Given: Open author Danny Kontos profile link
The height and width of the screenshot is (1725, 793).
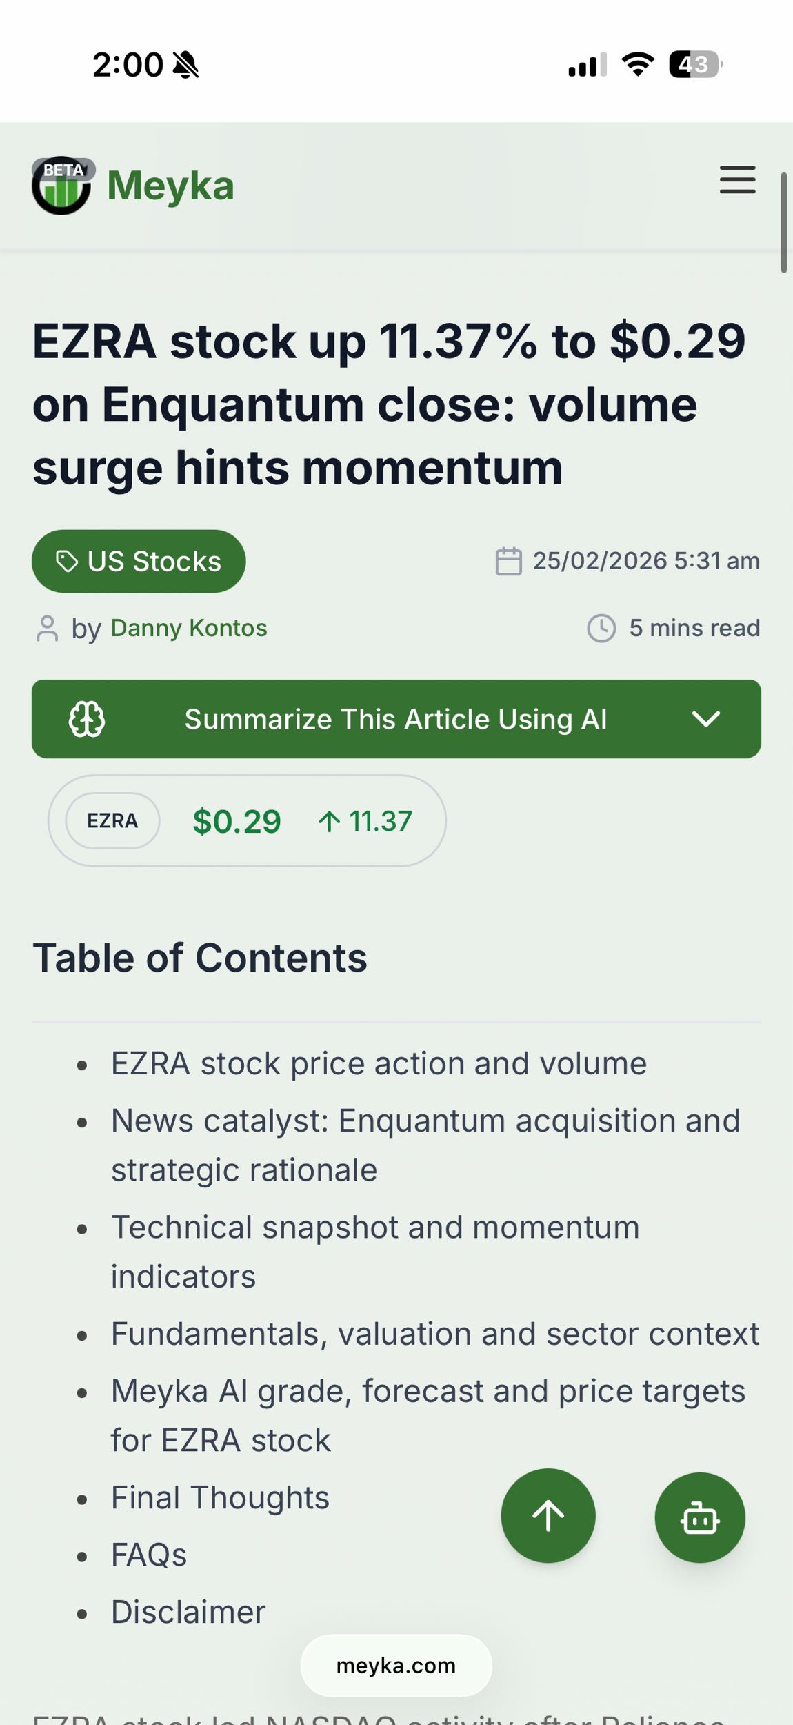Looking at the screenshot, I should point(189,628).
